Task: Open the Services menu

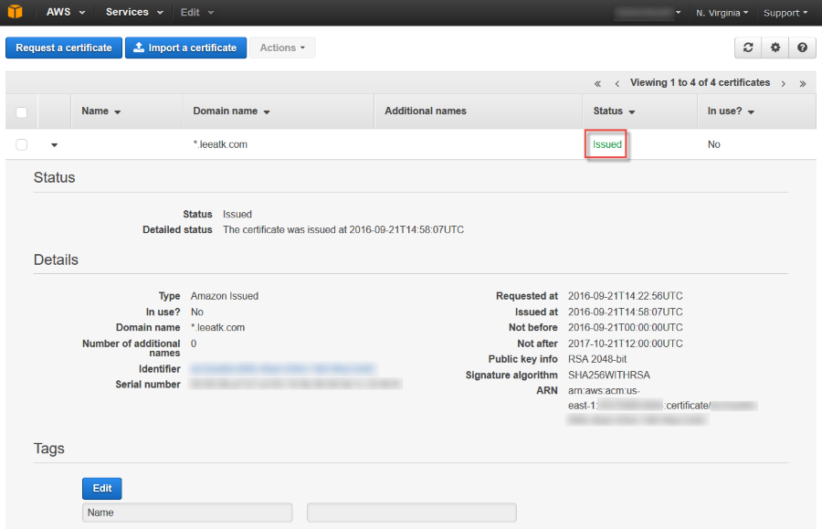Action: click(134, 12)
